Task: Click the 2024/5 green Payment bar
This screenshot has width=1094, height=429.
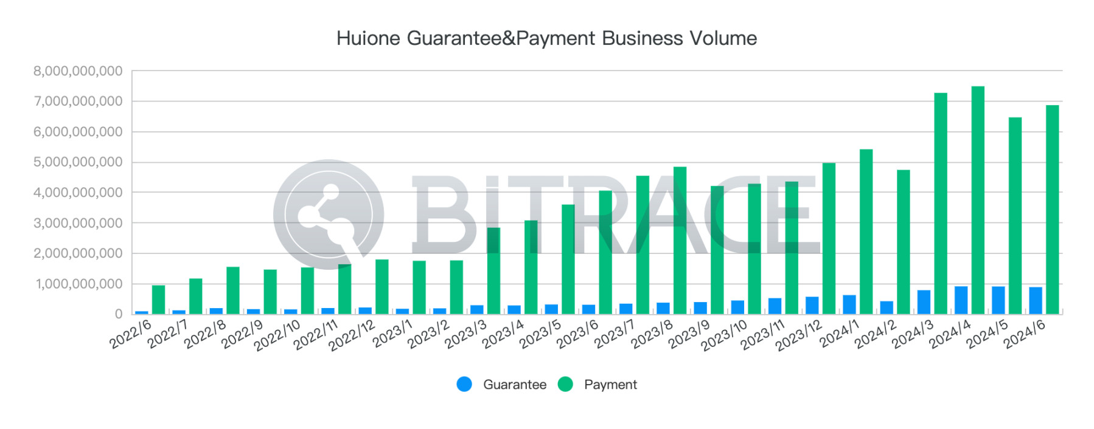Action: tap(1015, 216)
